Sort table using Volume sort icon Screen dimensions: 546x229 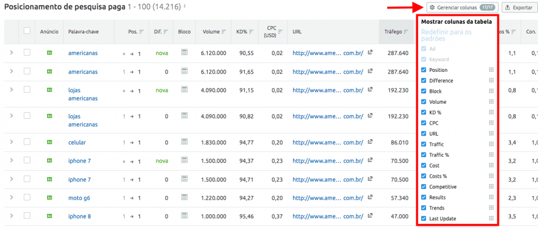coord(224,32)
